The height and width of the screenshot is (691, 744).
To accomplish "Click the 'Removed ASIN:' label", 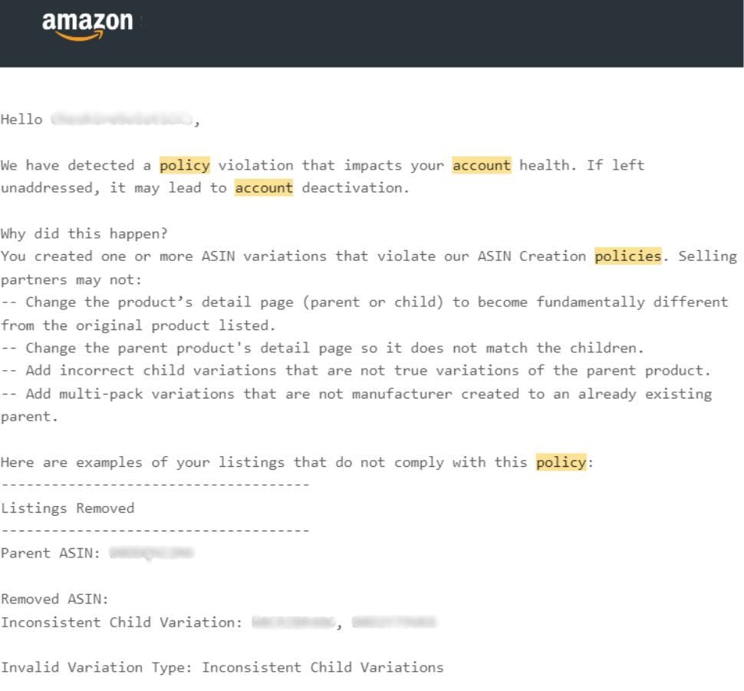I will [x=54, y=600].
